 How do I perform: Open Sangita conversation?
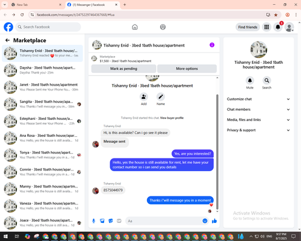42,104
